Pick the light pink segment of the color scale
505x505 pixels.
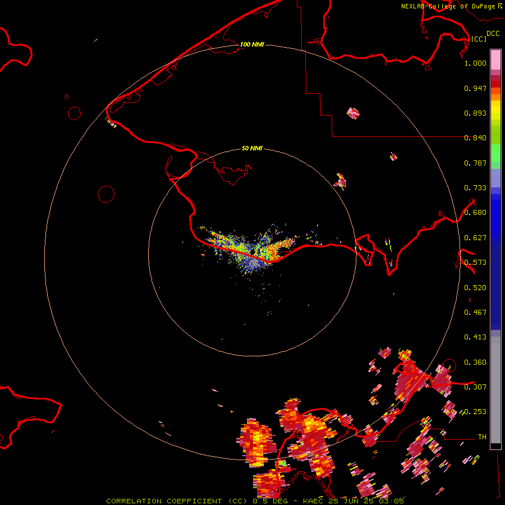495,59
